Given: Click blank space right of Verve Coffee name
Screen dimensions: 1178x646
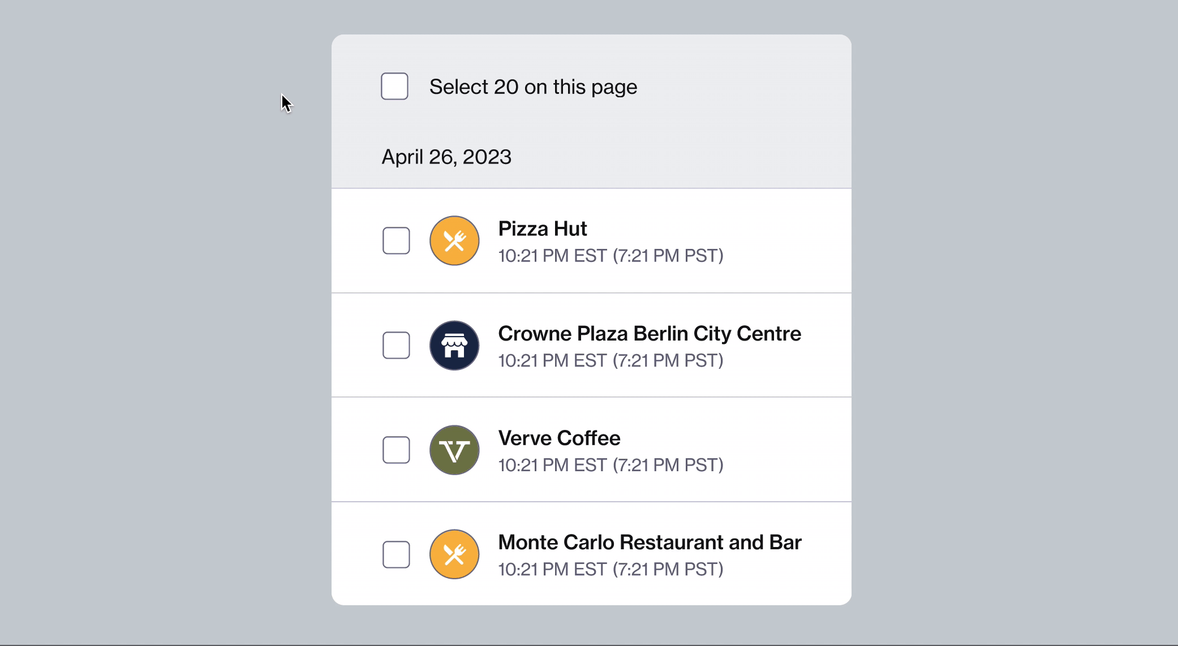Looking at the screenshot, I should click(x=736, y=438).
